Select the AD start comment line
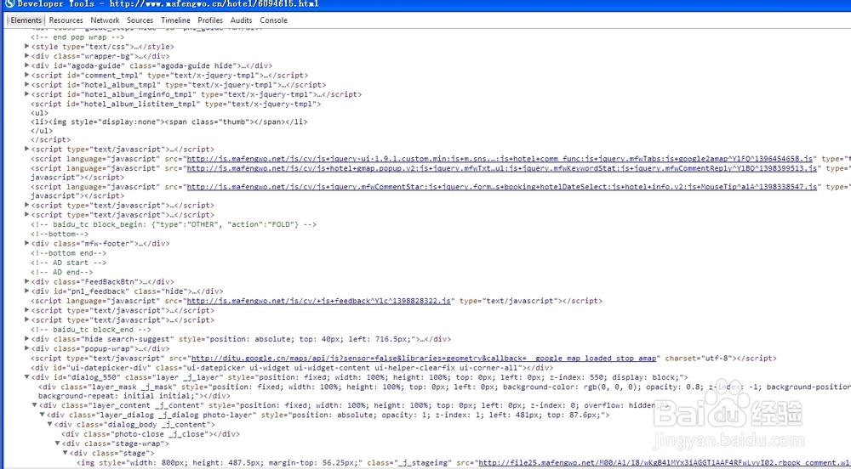851x469 pixels. click(x=68, y=263)
